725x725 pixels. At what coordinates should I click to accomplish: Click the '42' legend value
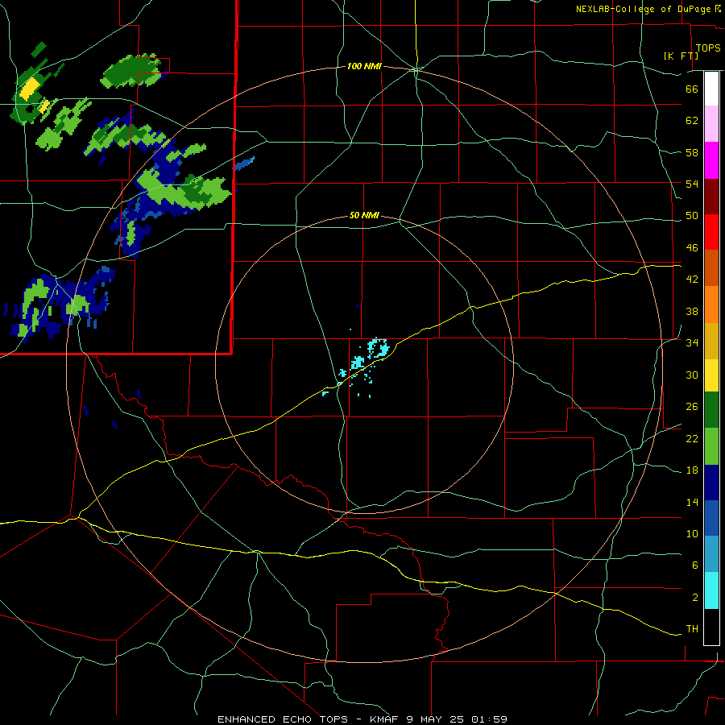692,280
